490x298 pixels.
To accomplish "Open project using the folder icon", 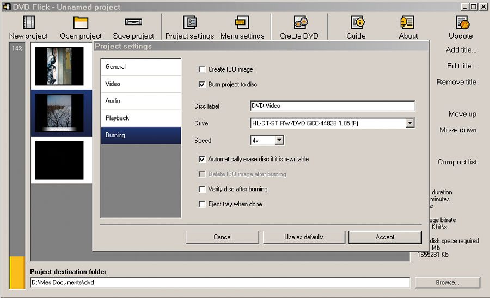I will 81,22.
